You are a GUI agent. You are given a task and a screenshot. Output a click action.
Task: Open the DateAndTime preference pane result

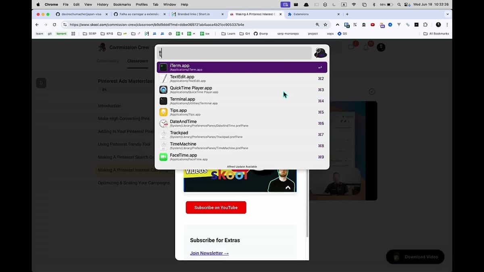coord(241,123)
